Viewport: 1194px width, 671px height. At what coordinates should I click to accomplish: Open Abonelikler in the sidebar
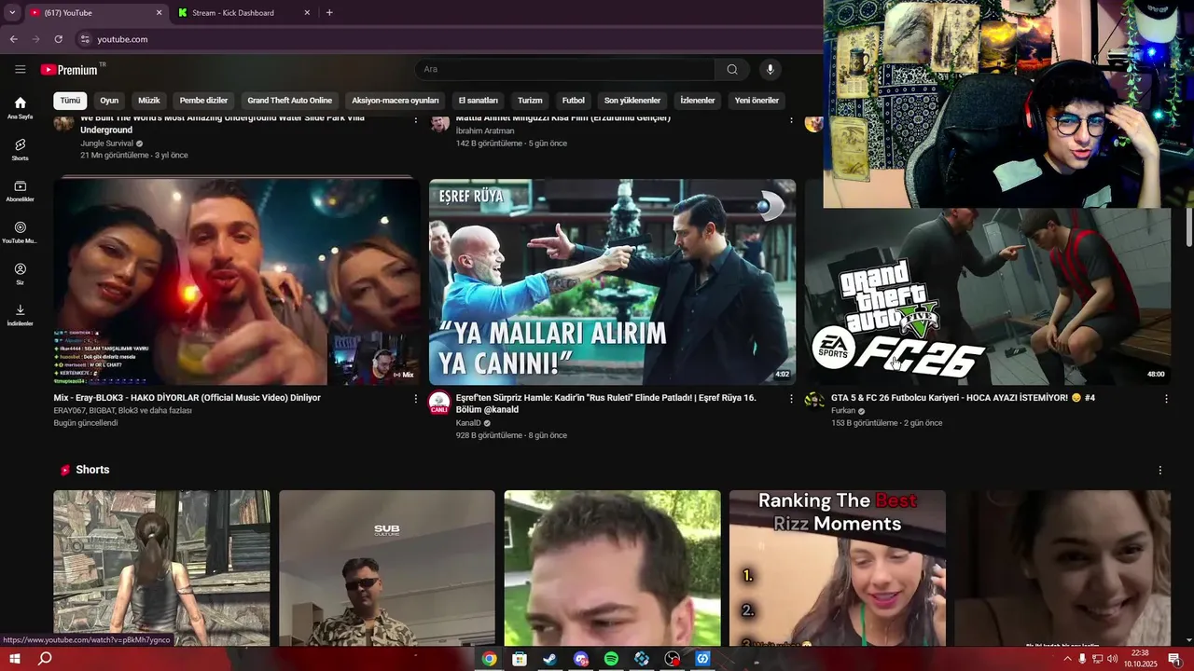[20, 191]
